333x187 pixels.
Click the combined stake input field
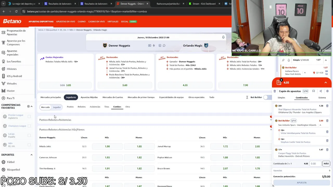pos(315,164)
